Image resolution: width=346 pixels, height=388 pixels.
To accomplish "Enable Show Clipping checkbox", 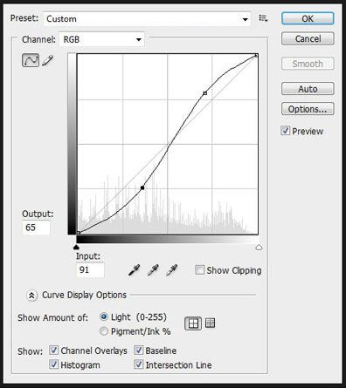I will (199, 270).
